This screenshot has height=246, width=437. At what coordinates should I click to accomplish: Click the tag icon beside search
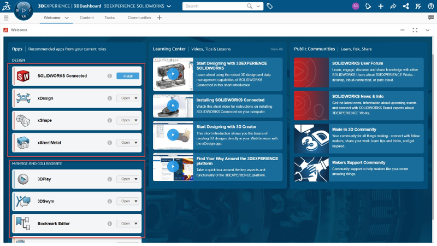coord(270,6)
